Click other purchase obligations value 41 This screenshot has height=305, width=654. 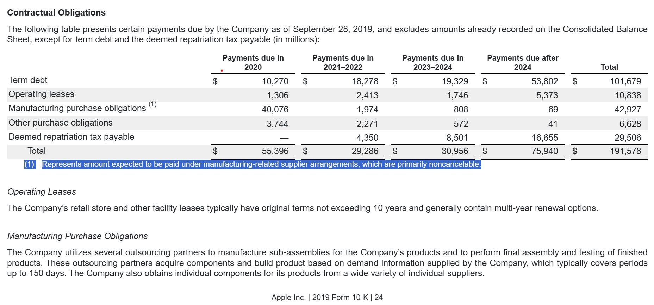coord(553,124)
